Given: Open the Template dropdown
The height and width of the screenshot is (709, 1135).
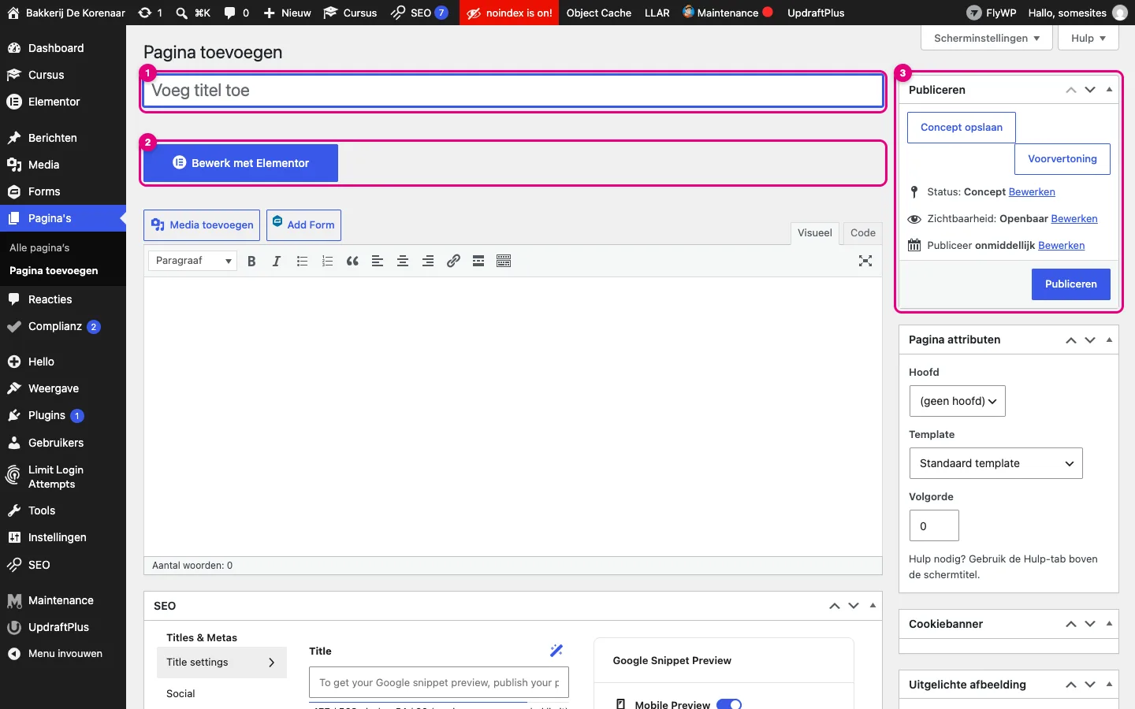Looking at the screenshot, I should [996, 463].
